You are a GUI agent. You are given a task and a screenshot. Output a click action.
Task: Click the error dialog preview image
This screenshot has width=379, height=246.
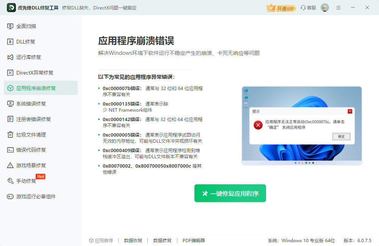(302, 126)
